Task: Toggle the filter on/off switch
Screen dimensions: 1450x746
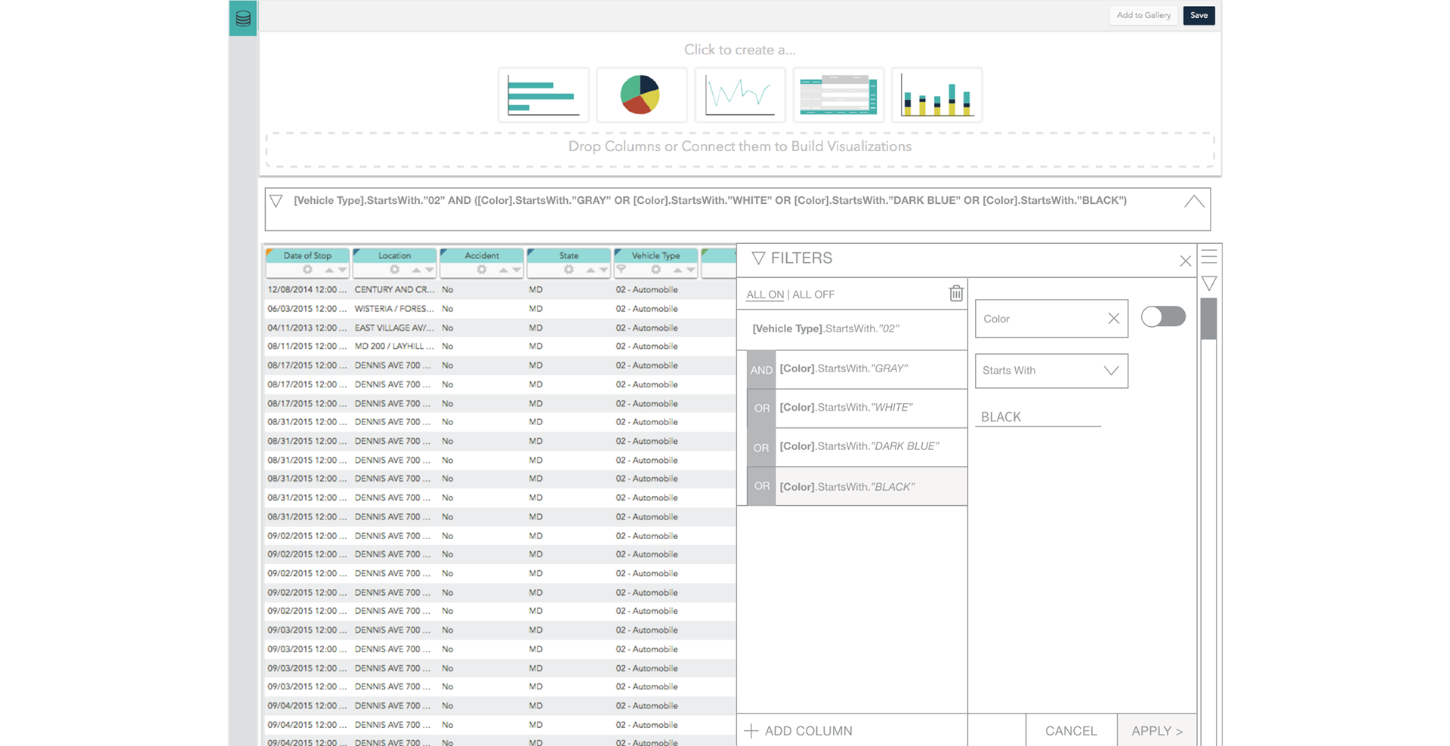Action: (x=1163, y=316)
